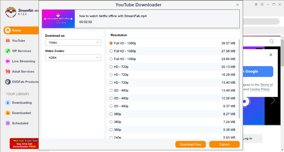The width and height of the screenshot is (284, 152).
Task: Click the Resolution column header
Action: [x=119, y=35]
